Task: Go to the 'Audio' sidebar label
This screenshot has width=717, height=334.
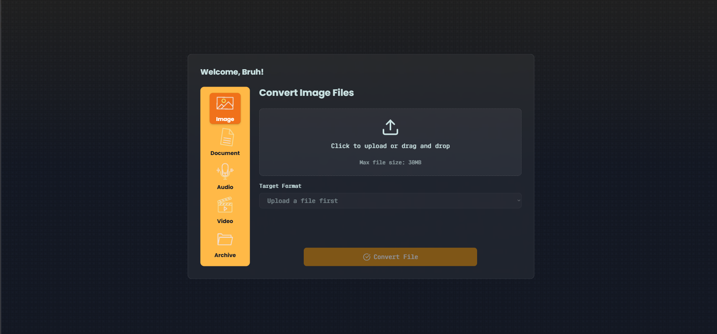Action: coord(225,187)
